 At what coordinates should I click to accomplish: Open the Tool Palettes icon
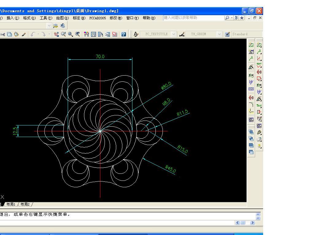(x=101, y=34)
